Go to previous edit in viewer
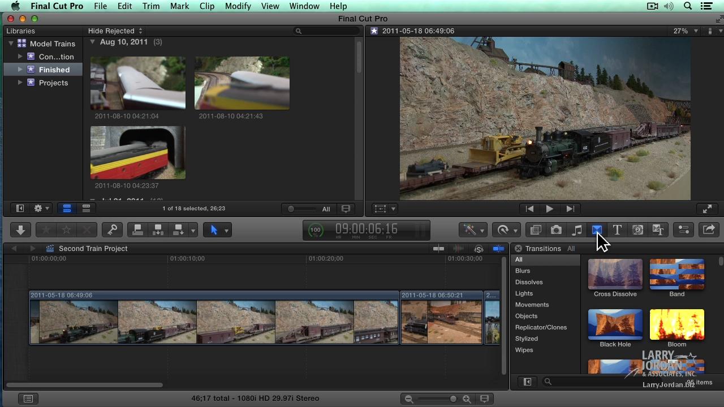The height and width of the screenshot is (407, 724). pos(529,209)
